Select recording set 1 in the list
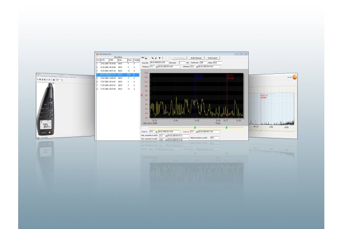Viewport: 342px width, 229px height. (x=118, y=64)
